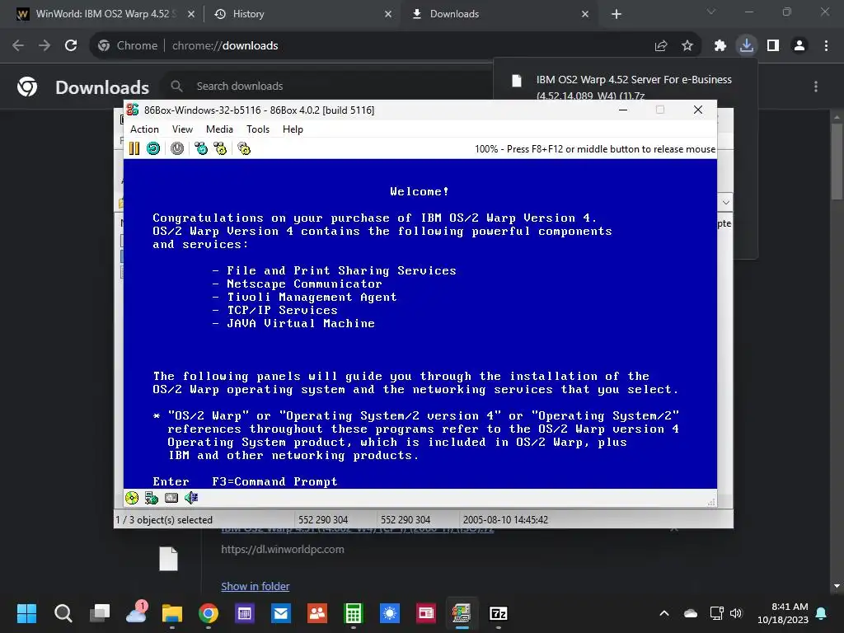Screen dimensions: 844x633
Task: Open Task View on taskbar
Action: [x=100, y=613]
